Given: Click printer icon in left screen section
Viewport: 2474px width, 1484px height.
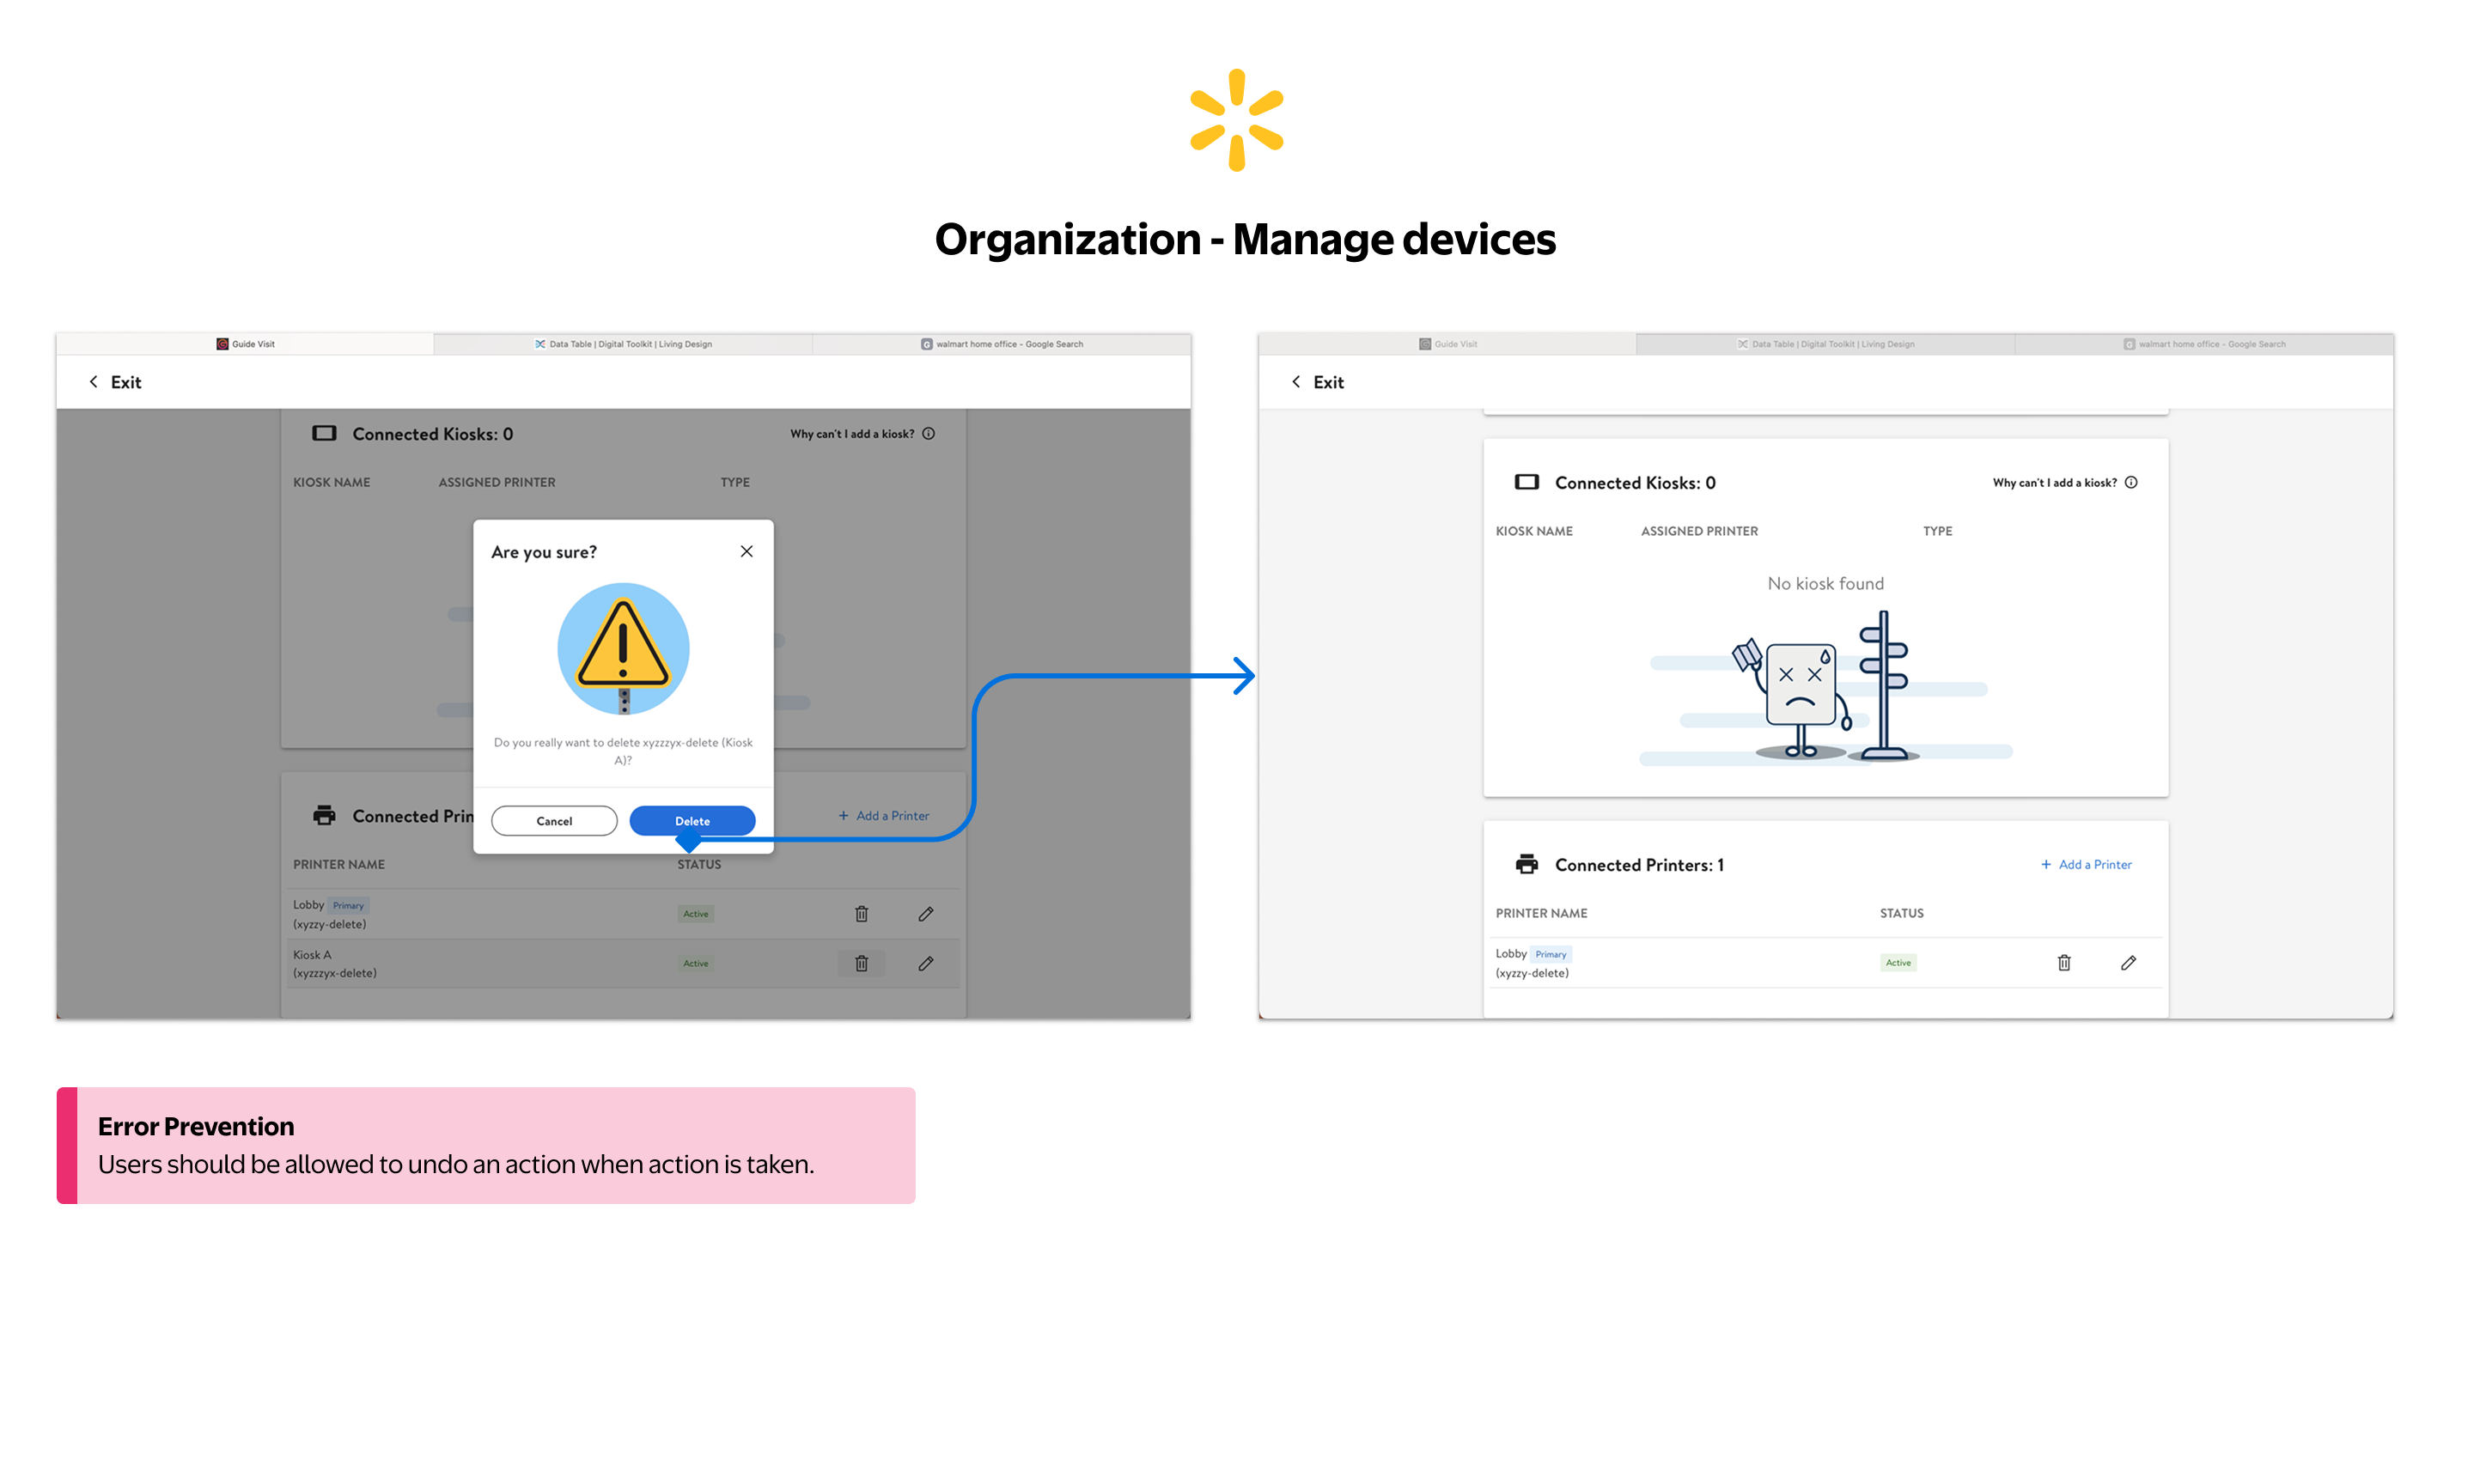Looking at the screenshot, I should (x=324, y=815).
